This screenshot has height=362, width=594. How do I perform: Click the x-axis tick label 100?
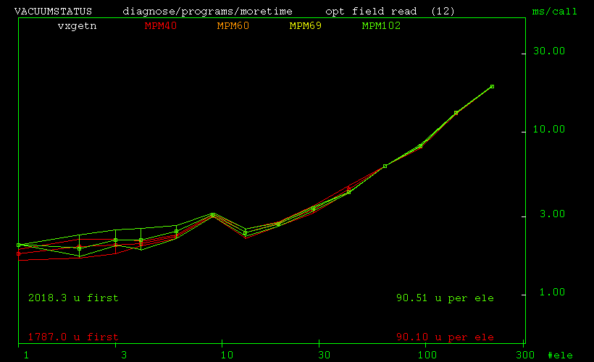coord(427,355)
